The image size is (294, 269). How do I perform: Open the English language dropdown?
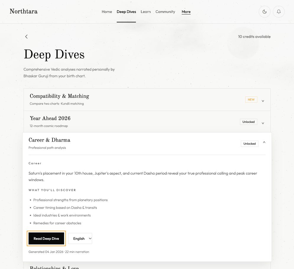tap(80, 239)
